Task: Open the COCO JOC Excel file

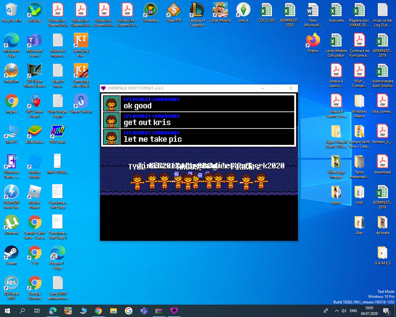Action: point(267,13)
